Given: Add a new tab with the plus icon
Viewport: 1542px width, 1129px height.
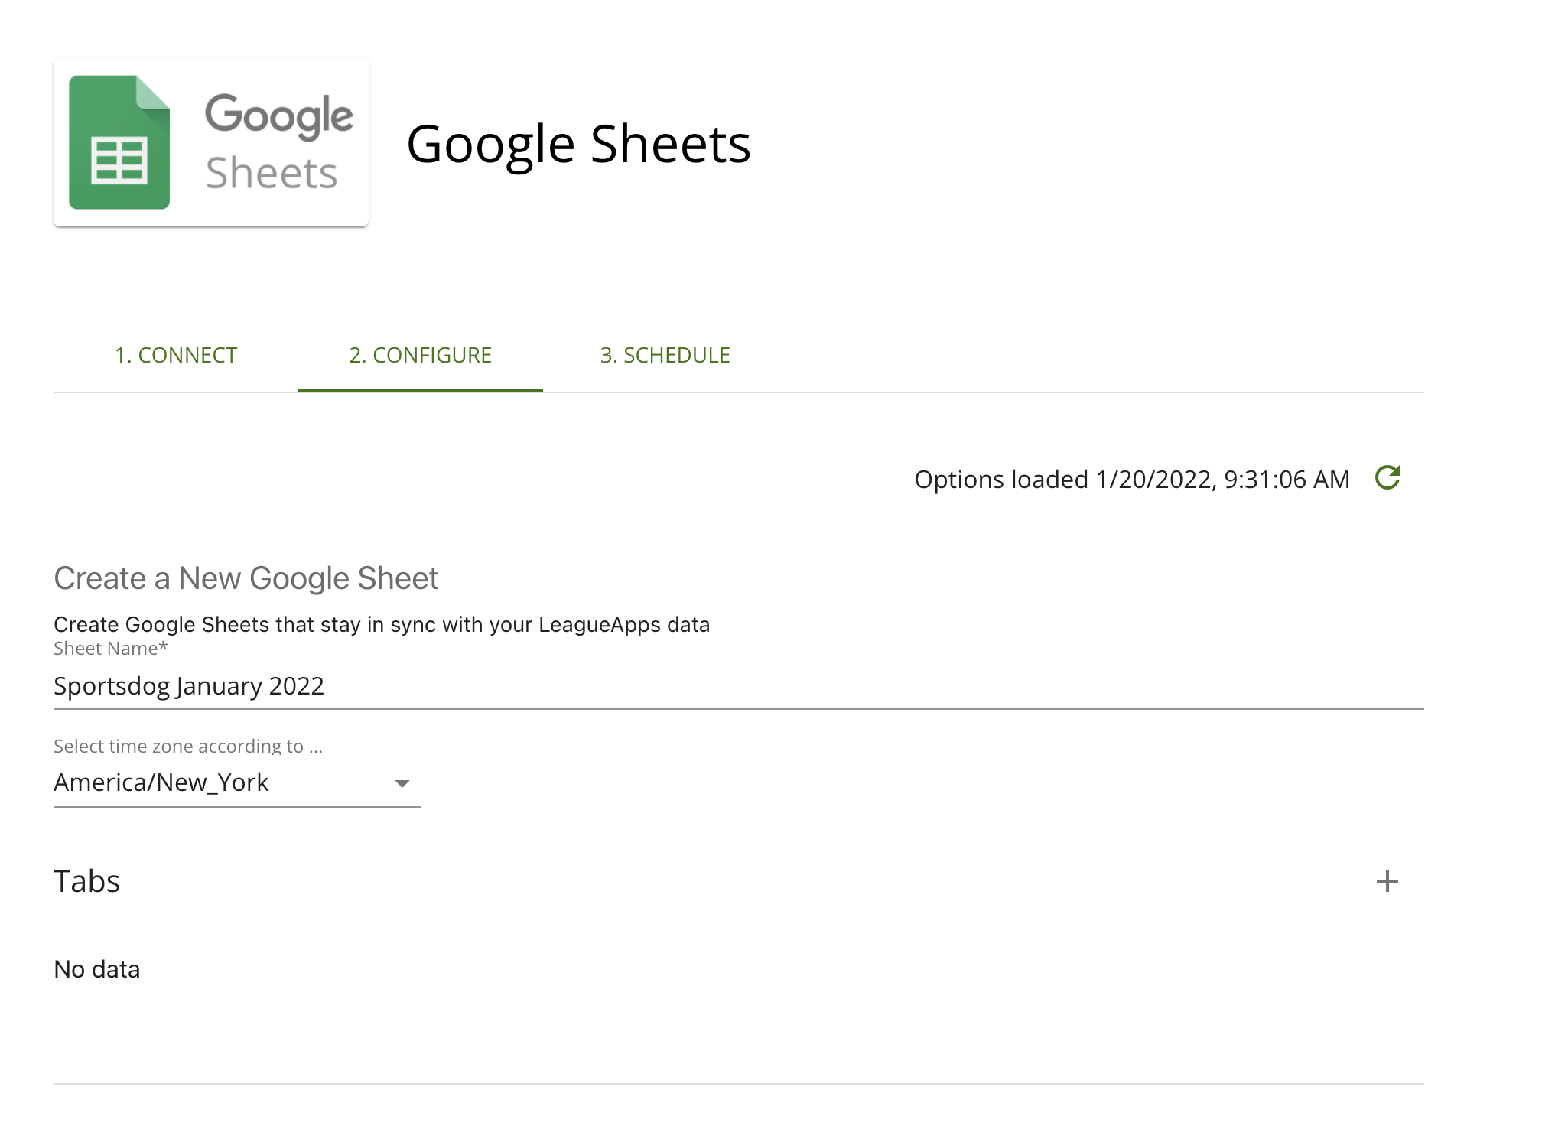Looking at the screenshot, I should point(1387,881).
